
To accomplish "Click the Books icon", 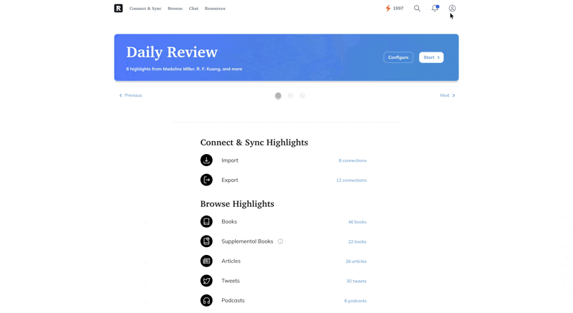I will tap(206, 222).
